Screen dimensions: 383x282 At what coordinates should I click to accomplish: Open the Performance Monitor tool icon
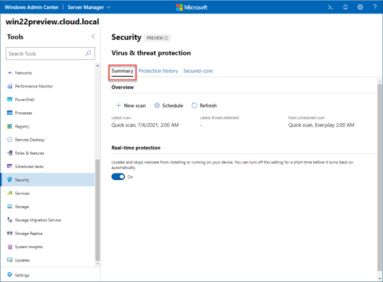[10, 86]
